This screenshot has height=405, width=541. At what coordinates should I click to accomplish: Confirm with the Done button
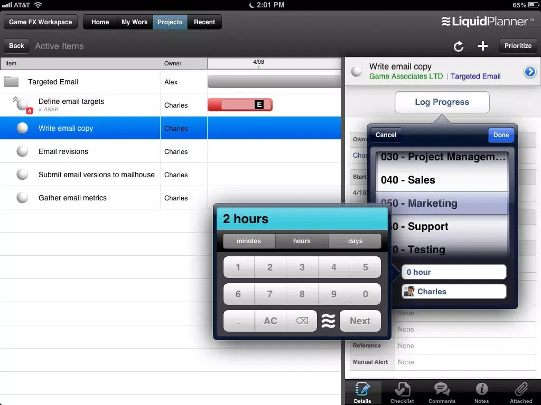tap(501, 135)
